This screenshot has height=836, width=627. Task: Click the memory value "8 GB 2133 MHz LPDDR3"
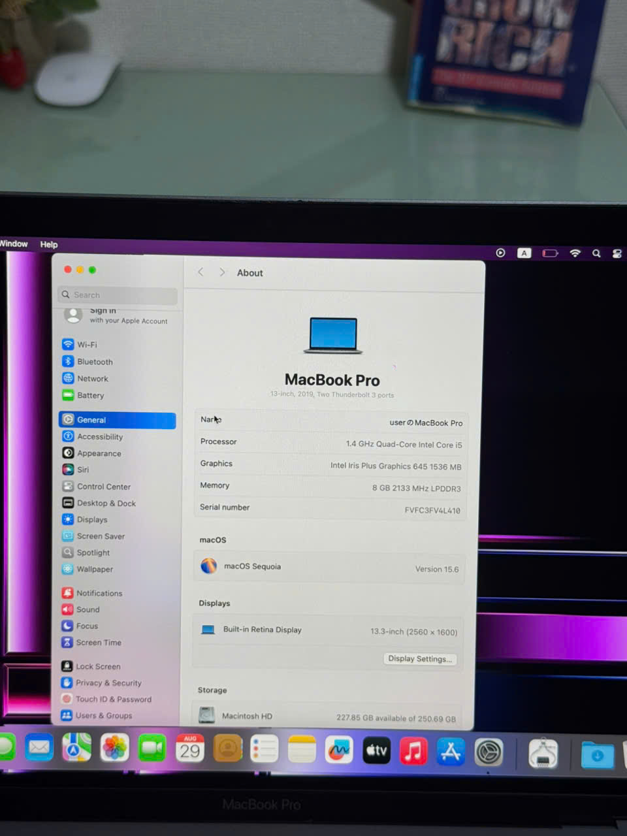coord(417,489)
